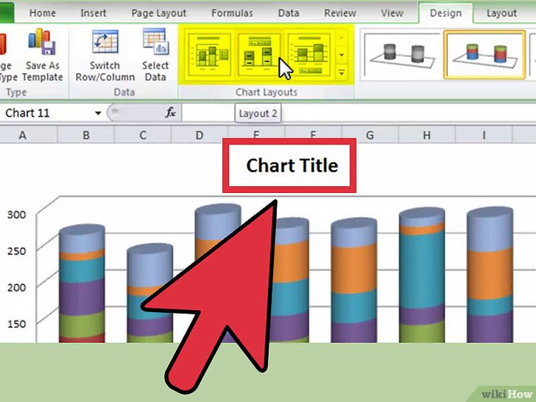
Task: Select the tall teal segment in sixth column
Action: click(x=422, y=270)
